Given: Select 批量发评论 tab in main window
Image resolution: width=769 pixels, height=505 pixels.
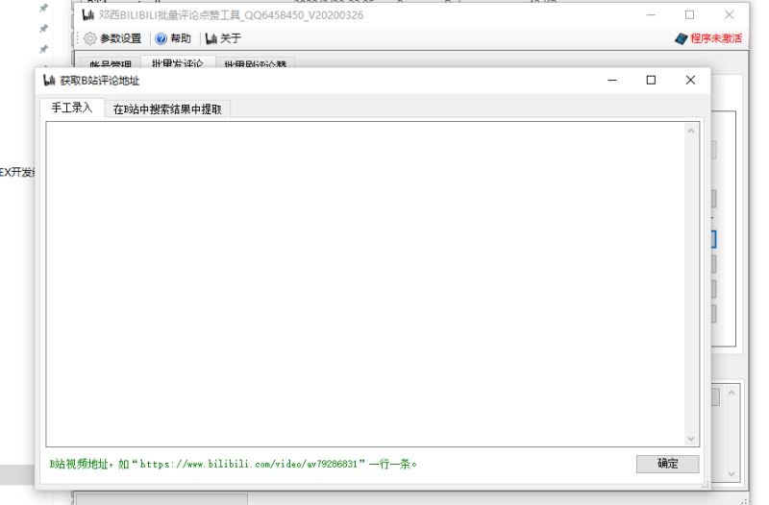Looking at the screenshot, I should click(x=178, y=62).
